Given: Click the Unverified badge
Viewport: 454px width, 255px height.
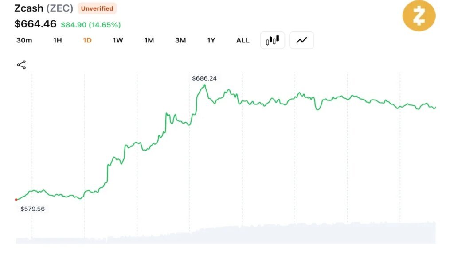Looking at the screenshot, I should [x=97, y=8].
